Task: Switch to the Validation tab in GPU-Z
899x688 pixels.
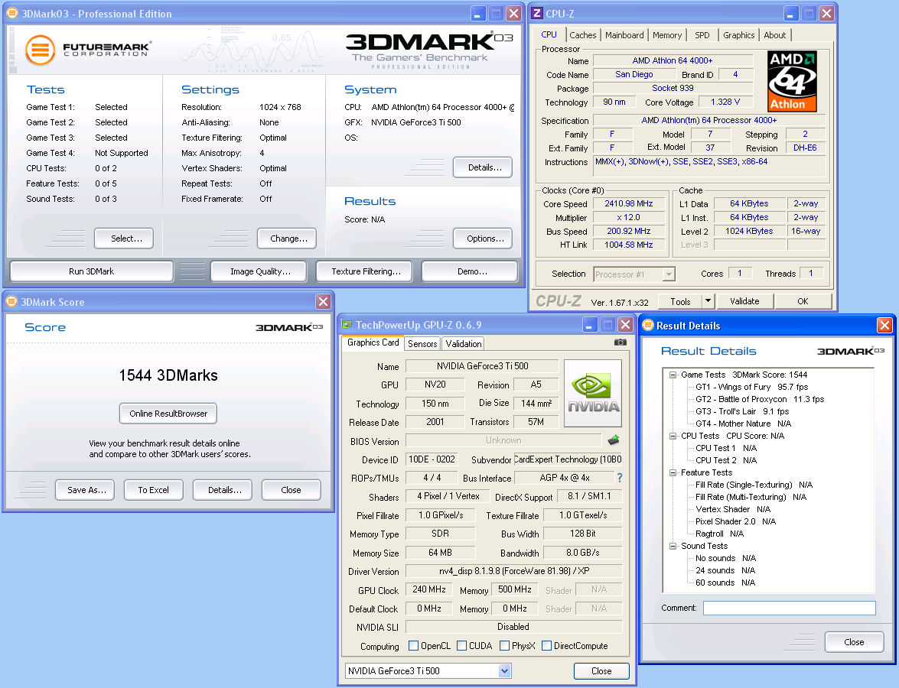Action: [x=463, y=344]
